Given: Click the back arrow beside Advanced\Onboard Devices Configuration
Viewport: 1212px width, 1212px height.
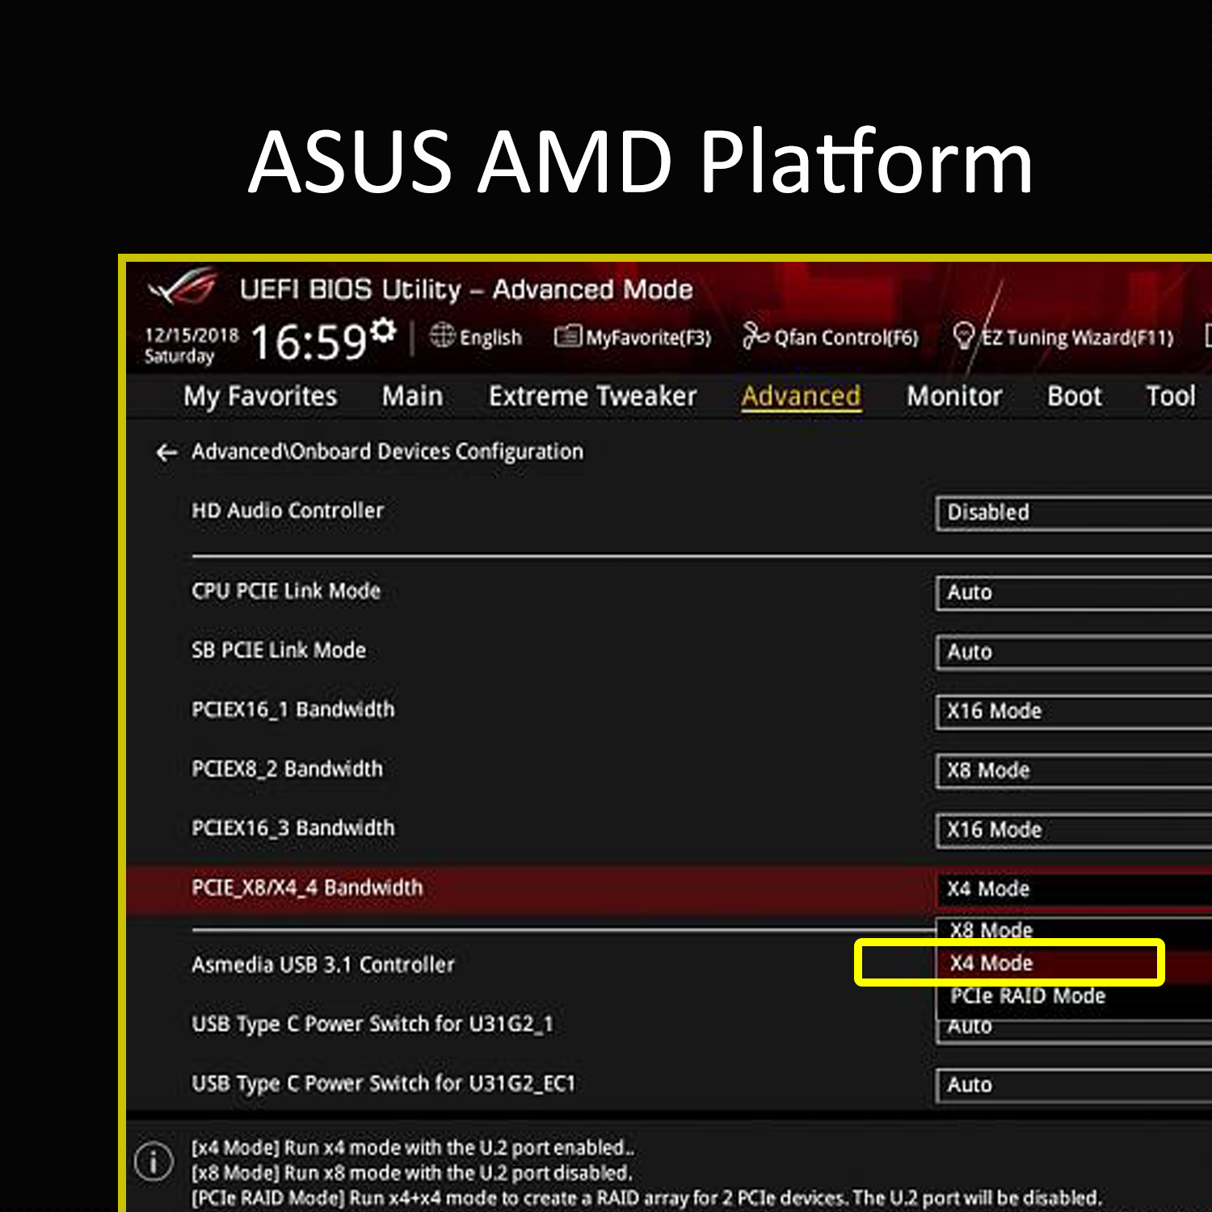Looking at the screenshot, I should coord(166,452).
